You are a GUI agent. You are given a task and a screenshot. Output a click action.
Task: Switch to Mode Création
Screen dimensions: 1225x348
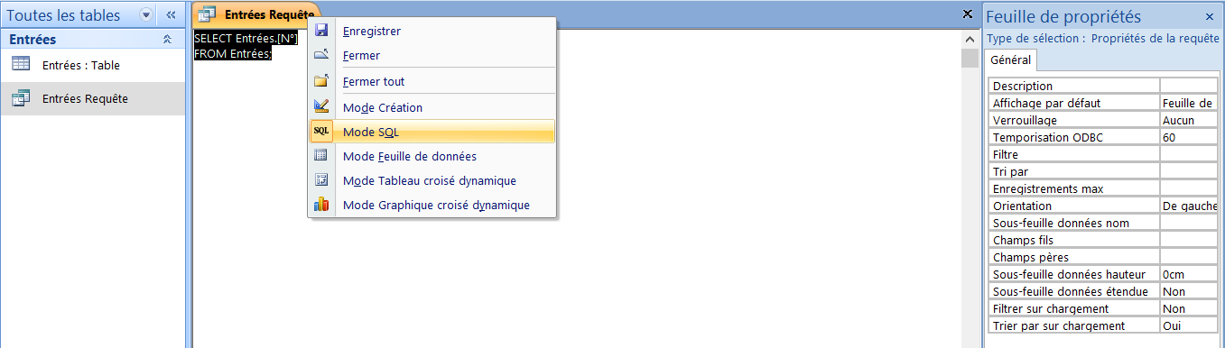432,107
